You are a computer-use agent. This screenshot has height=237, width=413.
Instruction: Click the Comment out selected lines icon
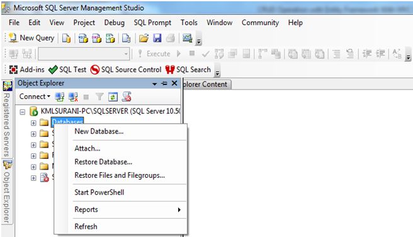click(336, 54)
